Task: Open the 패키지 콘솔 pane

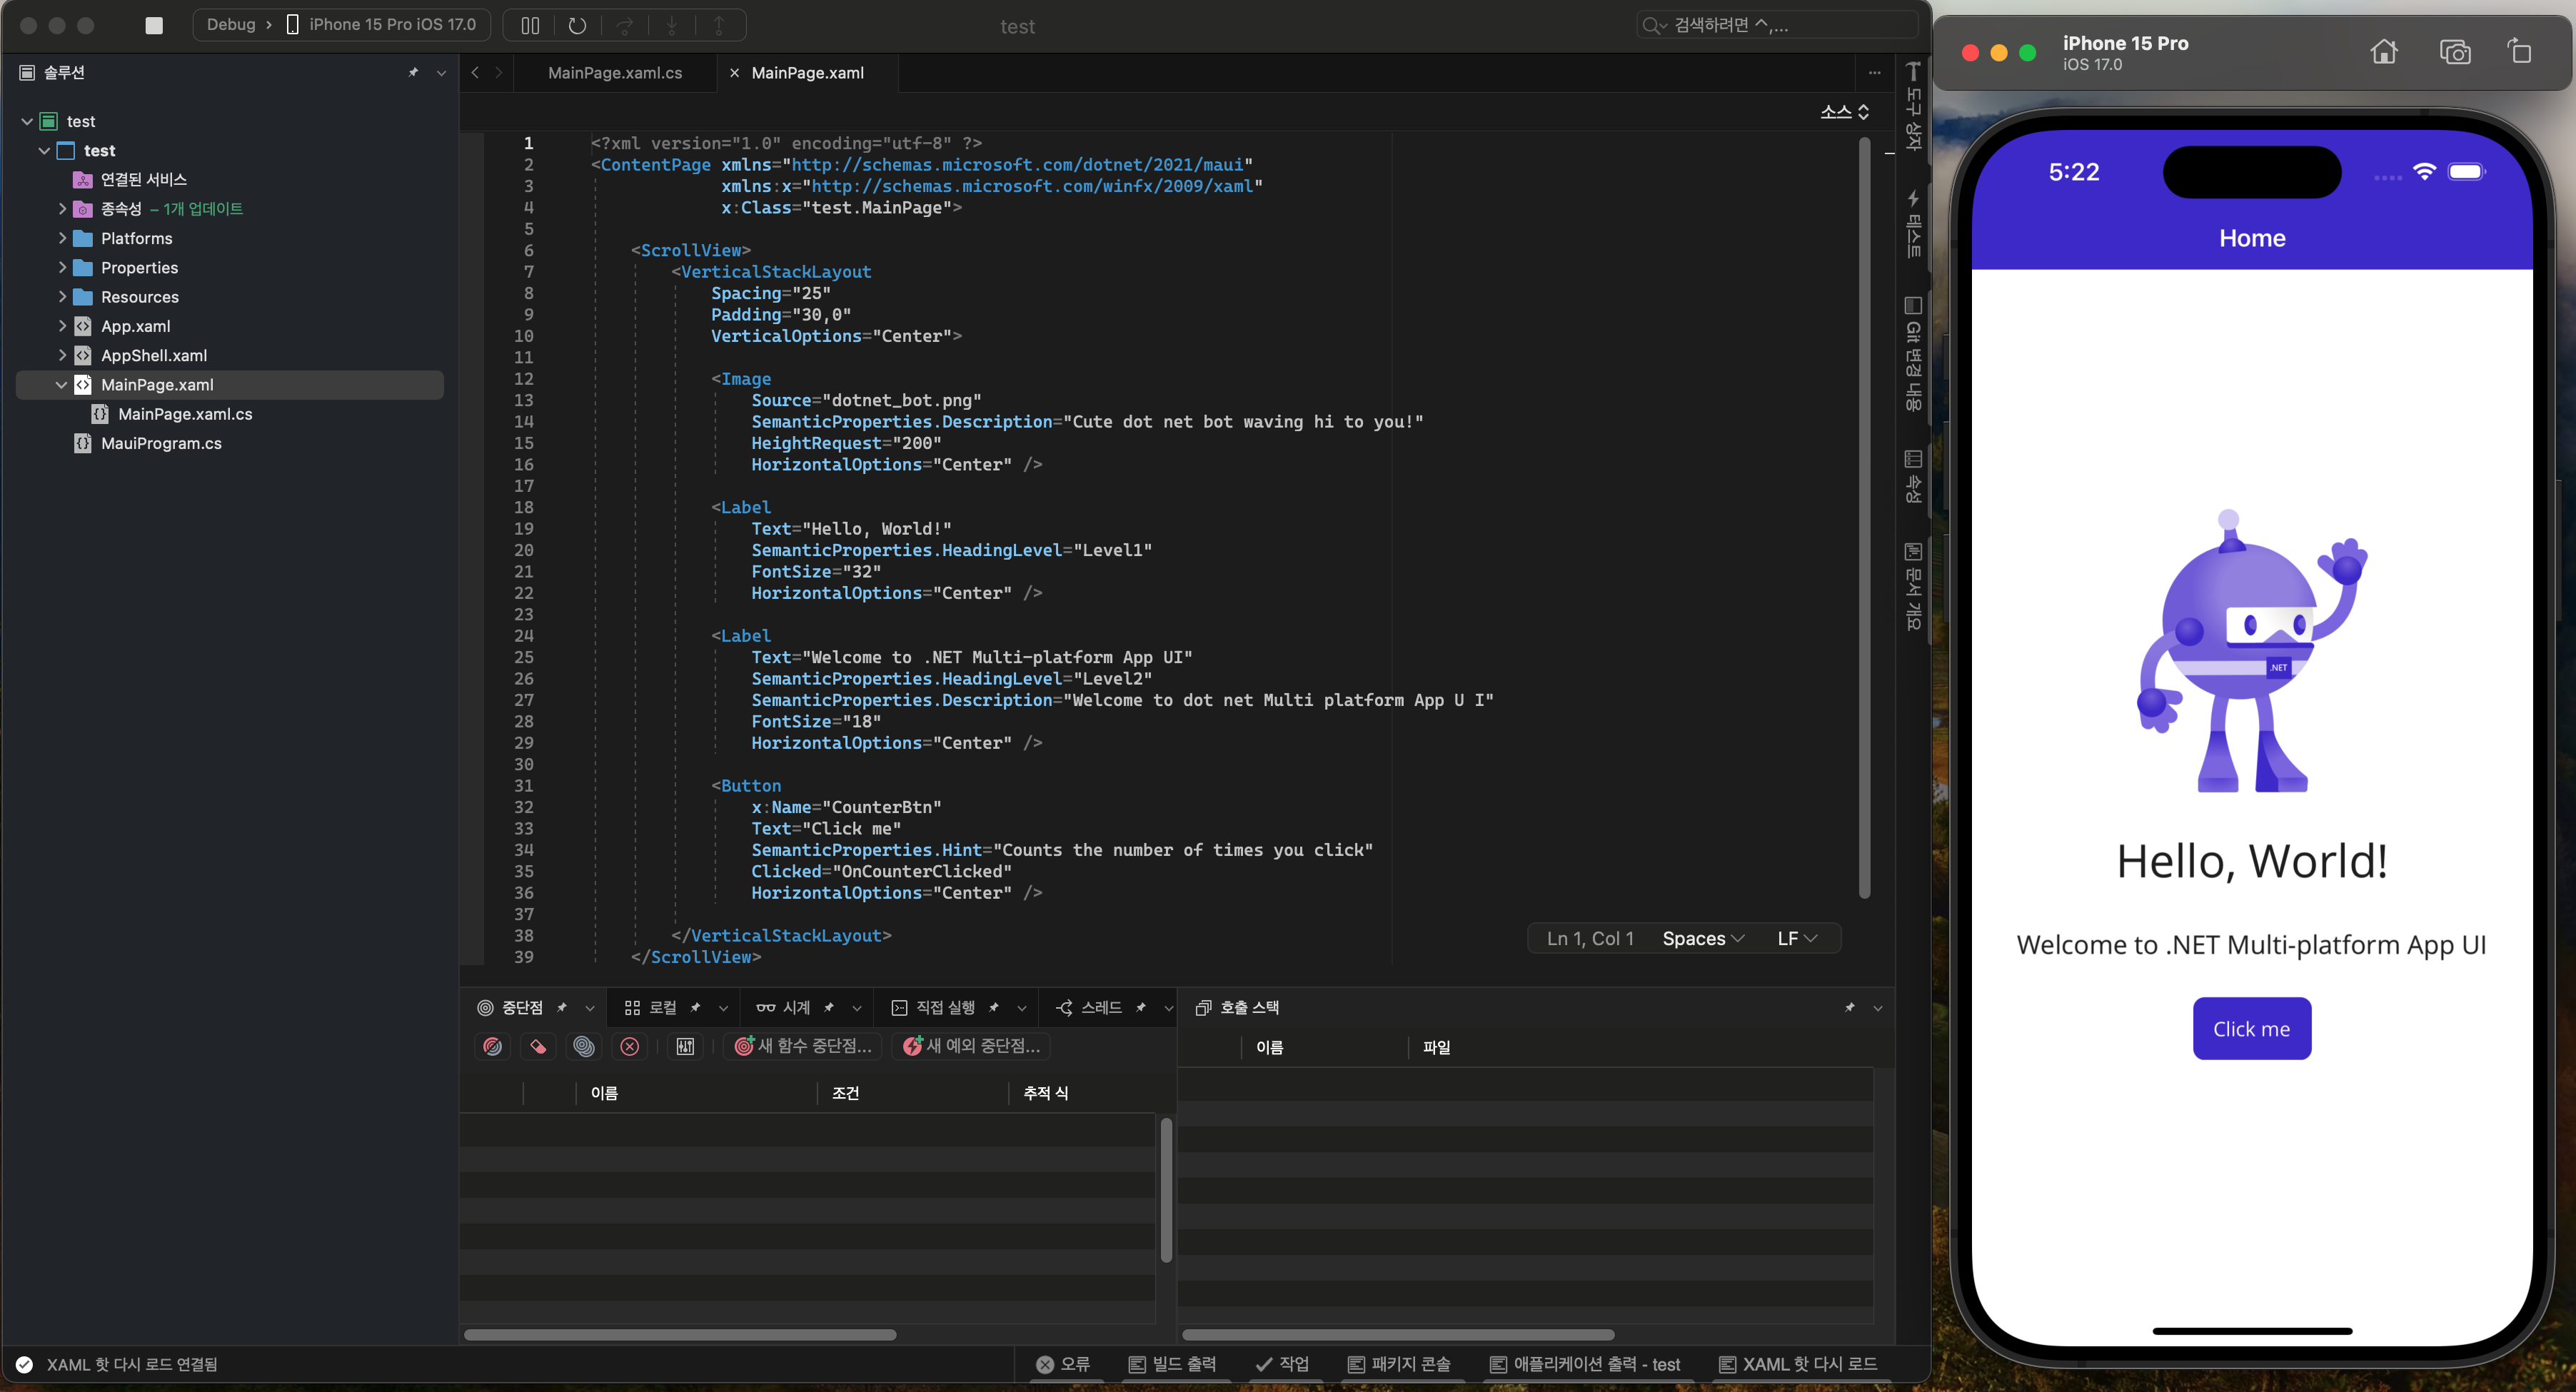Action: [1399, 1364]
